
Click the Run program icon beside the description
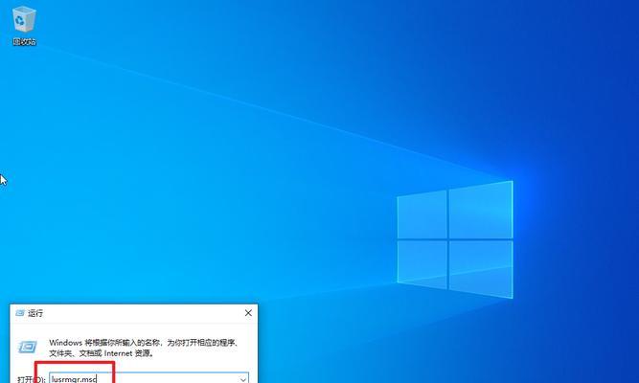pos(28,348)
